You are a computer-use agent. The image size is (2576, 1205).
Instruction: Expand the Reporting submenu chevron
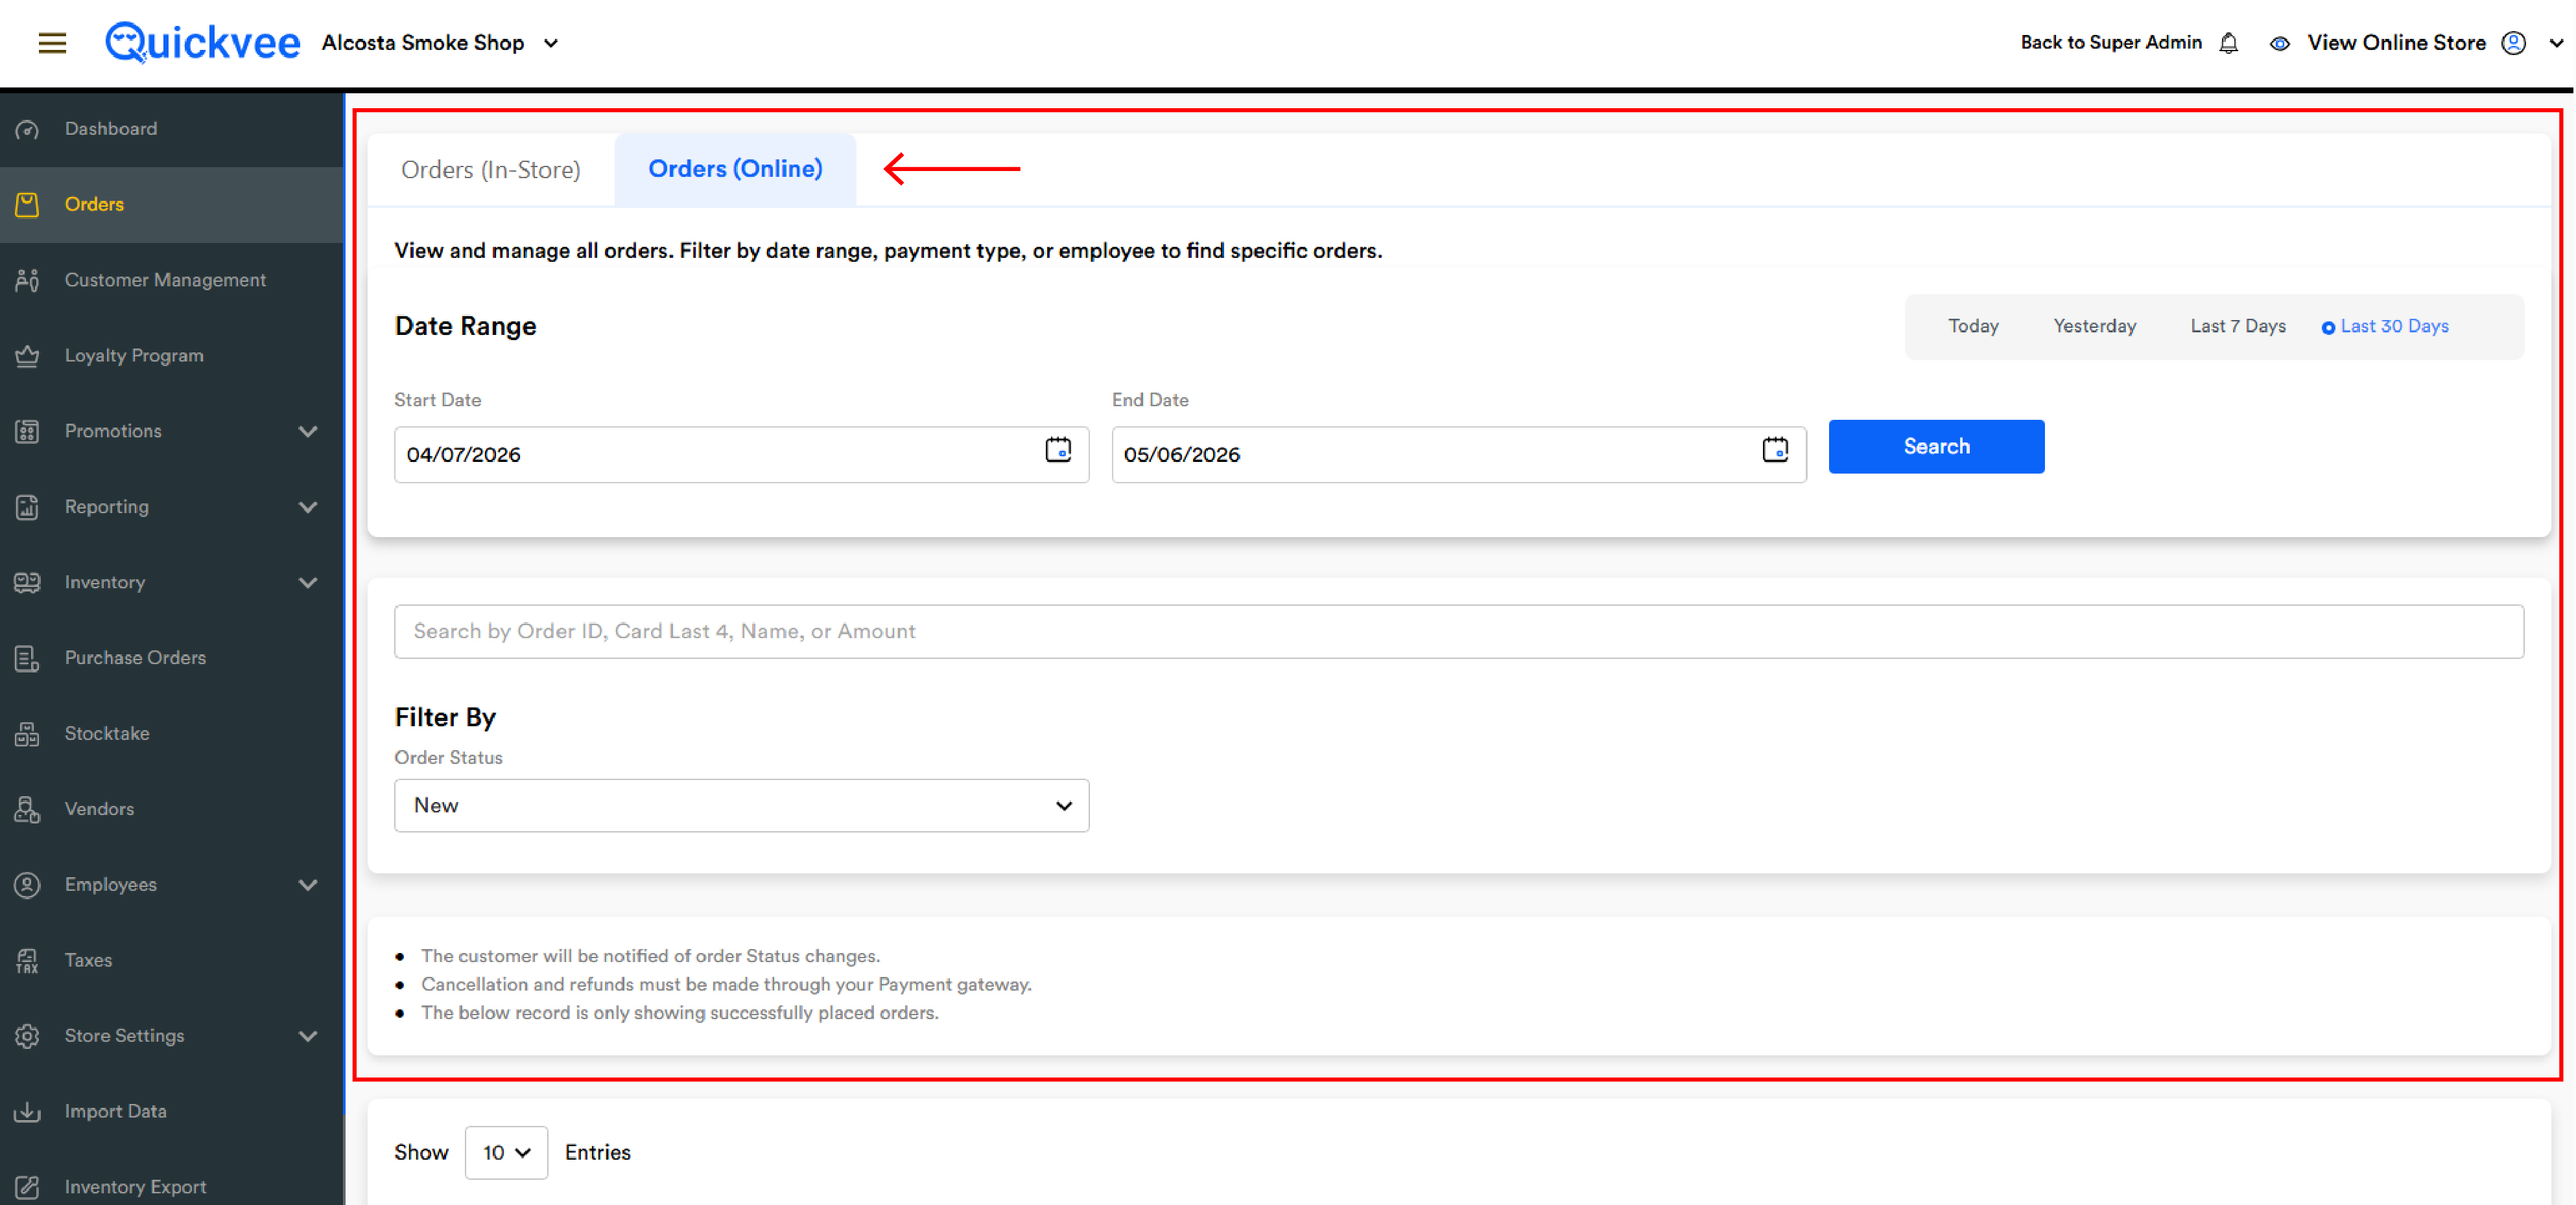tap(308, 507)
